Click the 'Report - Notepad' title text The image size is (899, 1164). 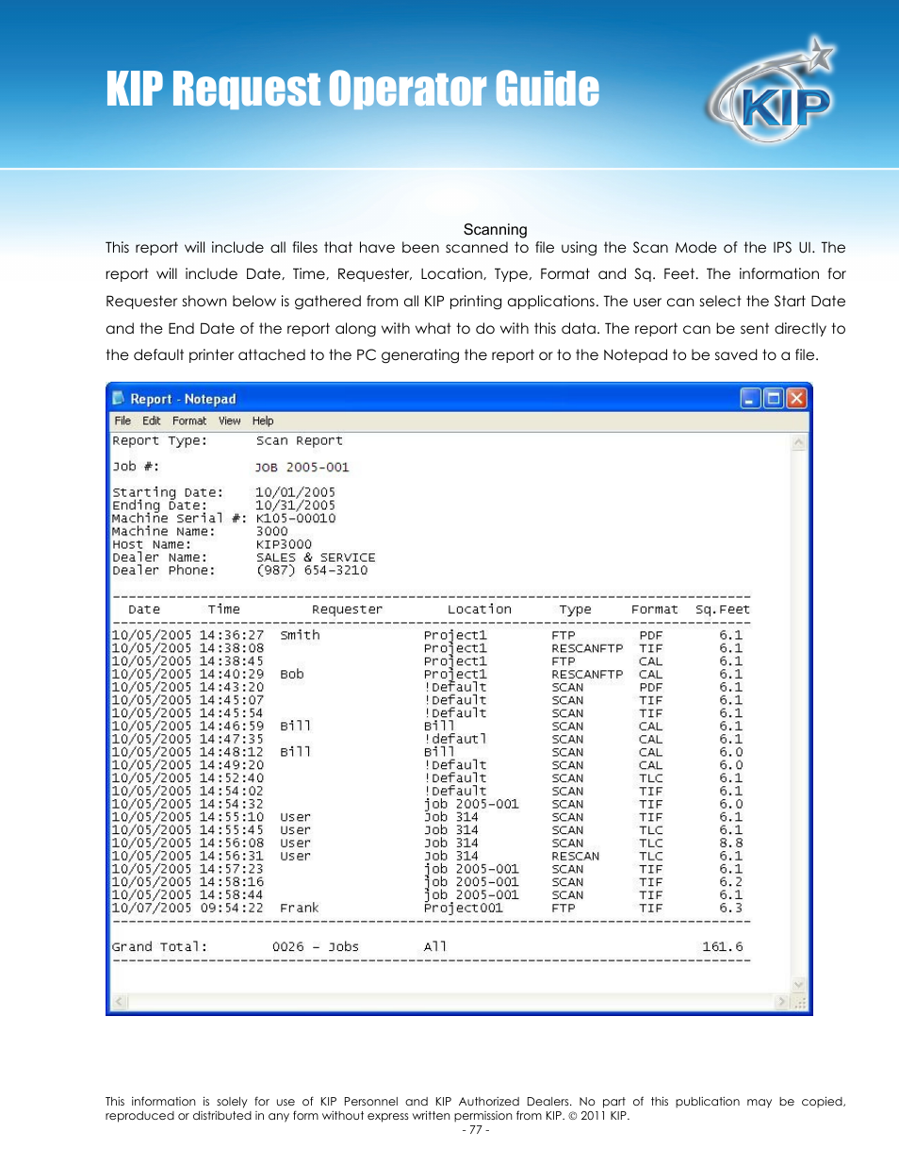pos(183,399)
